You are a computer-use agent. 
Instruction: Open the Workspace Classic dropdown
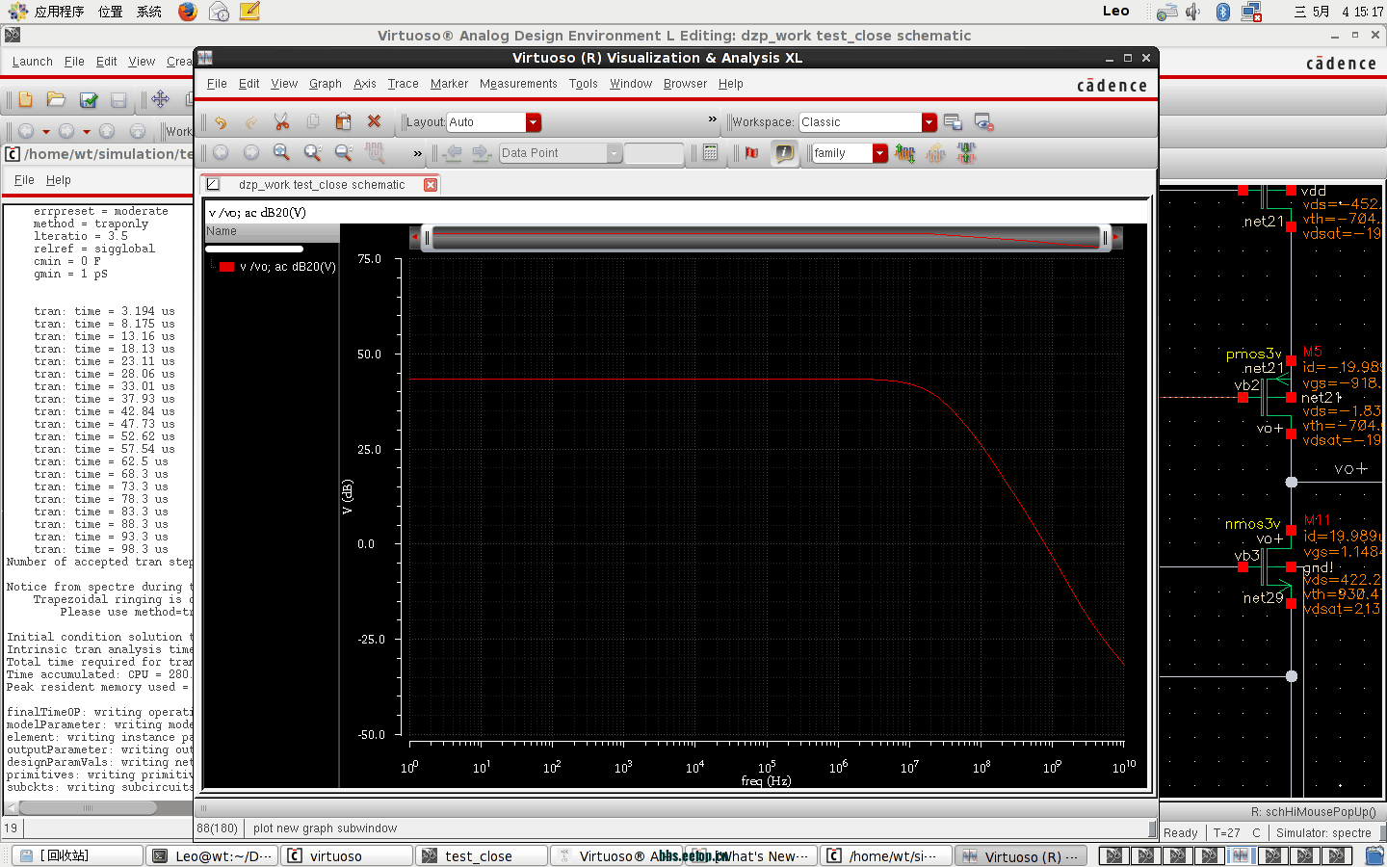(x=929, y=122)
